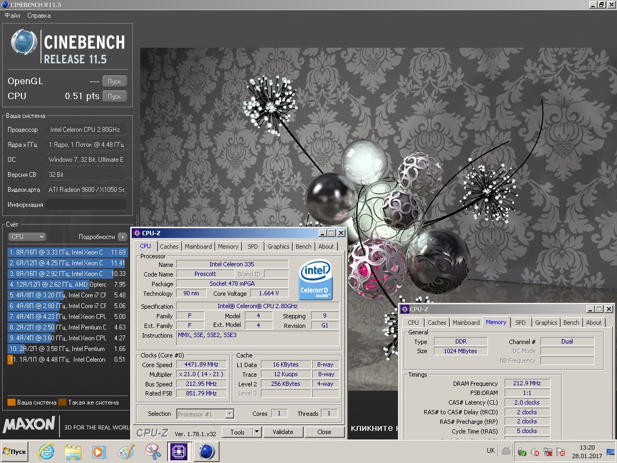Open Snipping Tool taskbar icon
The image size is (617, 463).
(x=153, y=452)
